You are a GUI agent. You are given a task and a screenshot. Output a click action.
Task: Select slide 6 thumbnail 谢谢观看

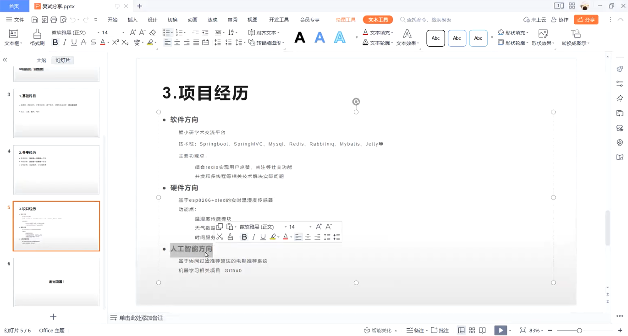(x=56, y=282)
